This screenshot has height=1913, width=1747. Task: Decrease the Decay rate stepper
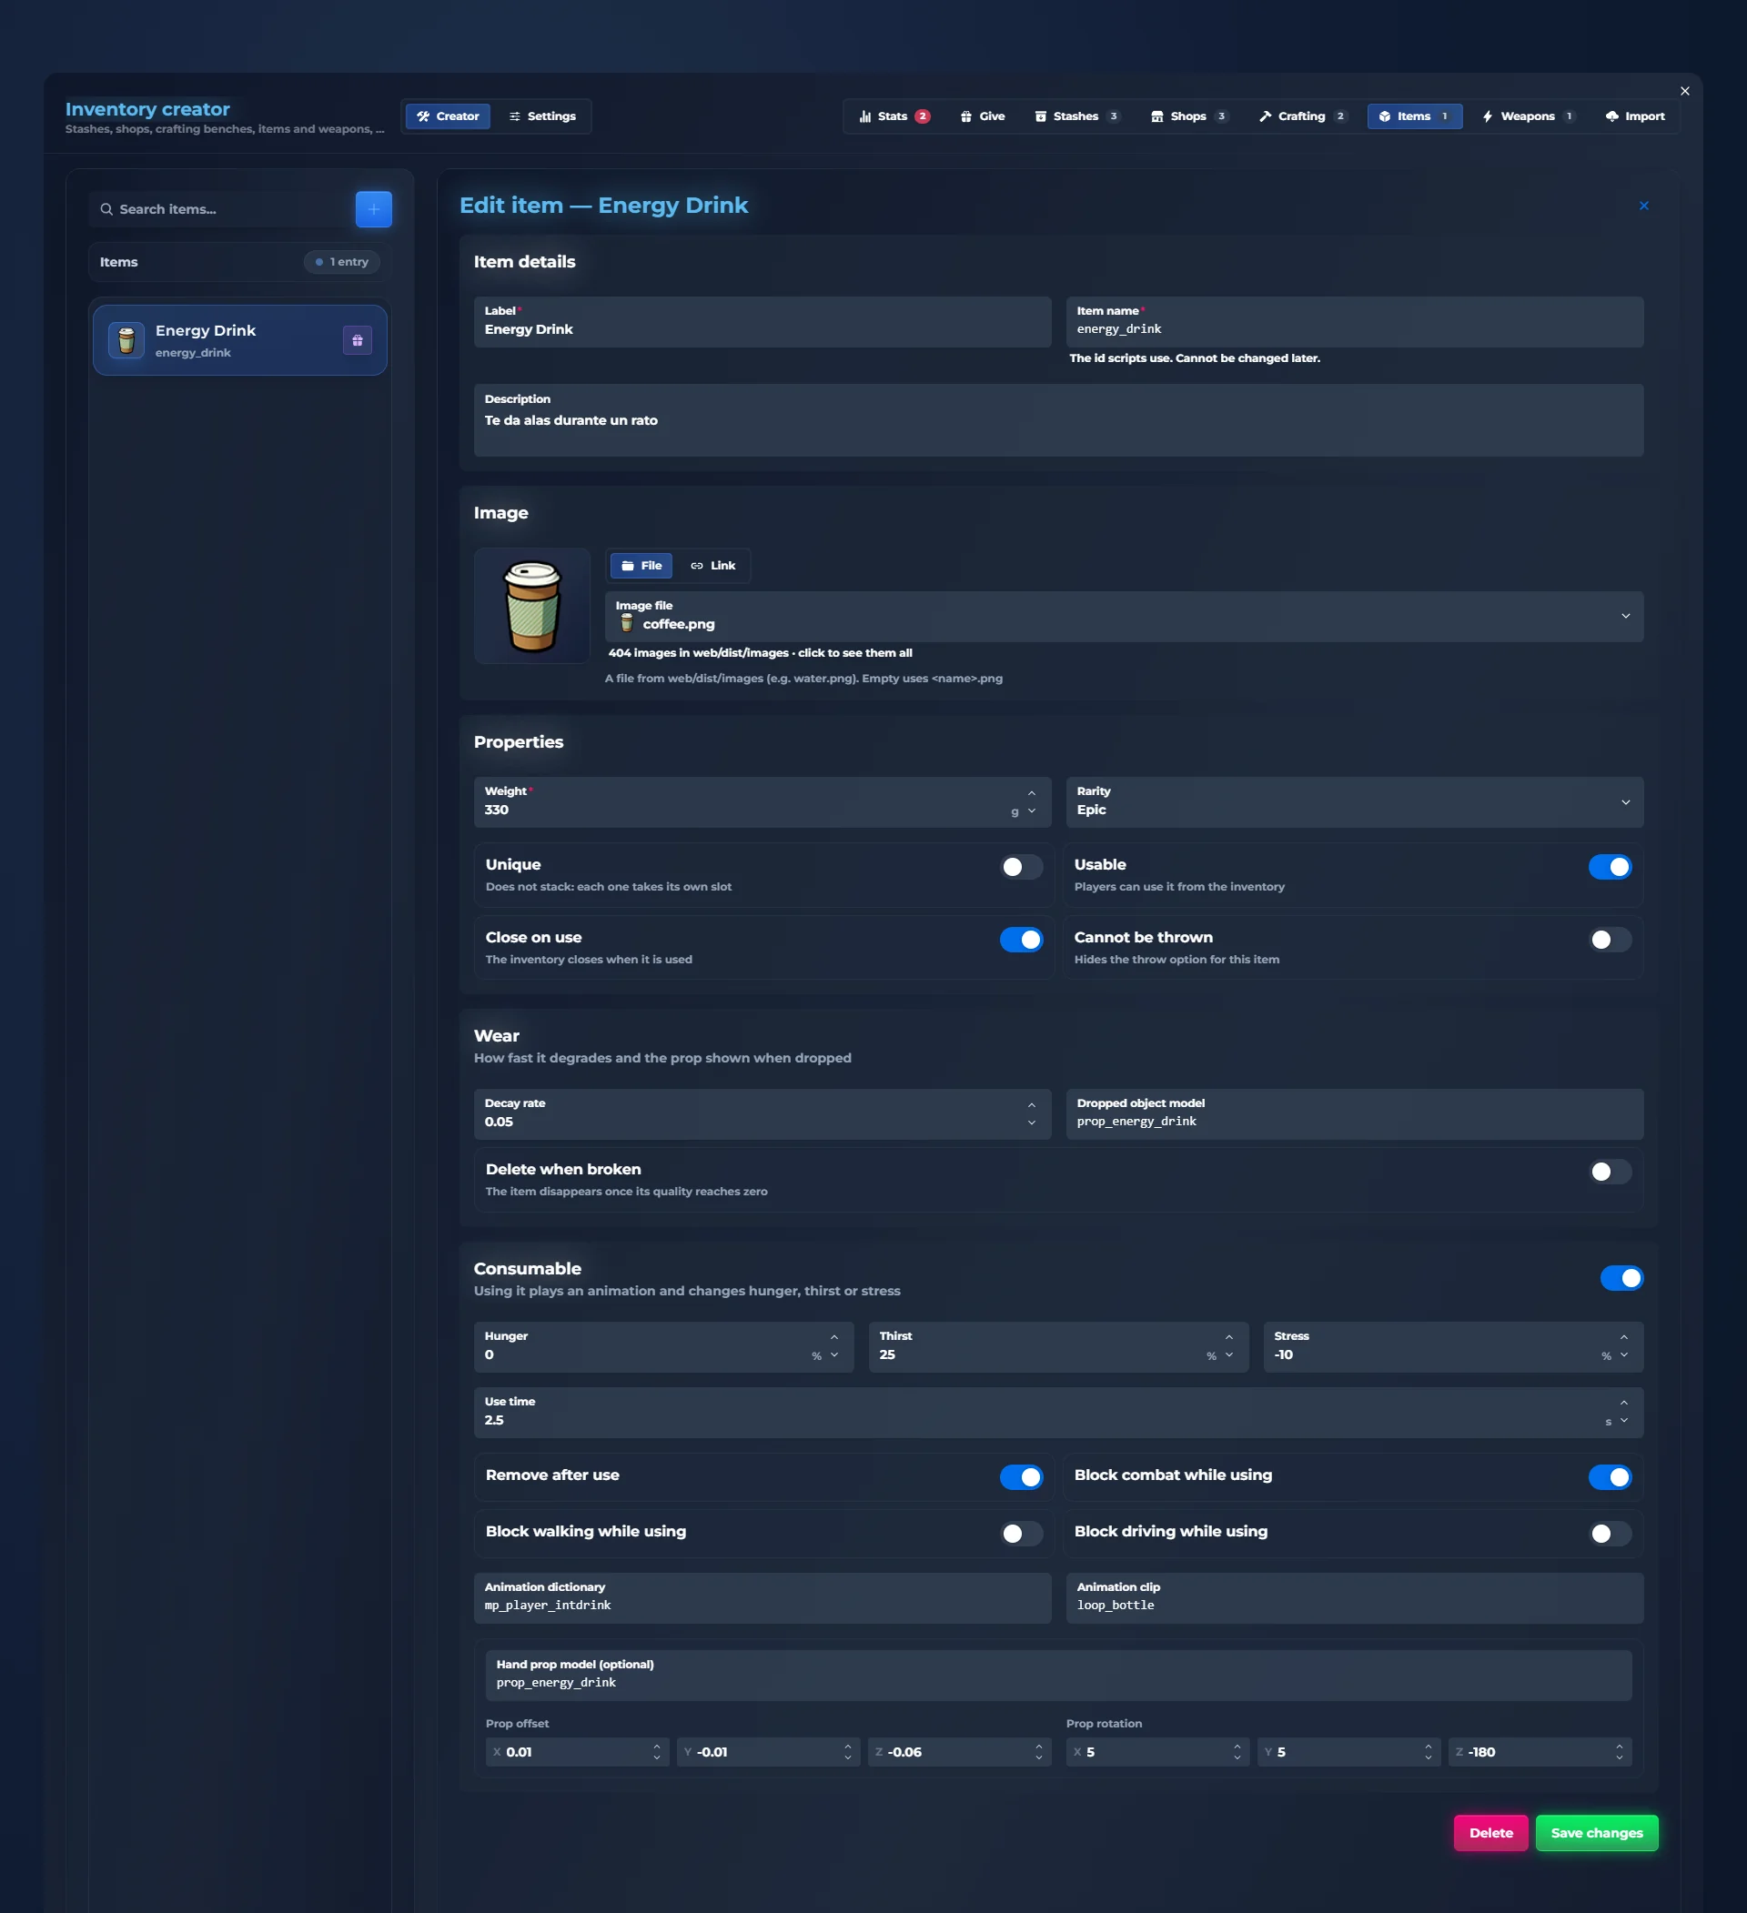click(x=1032, y=1123)
